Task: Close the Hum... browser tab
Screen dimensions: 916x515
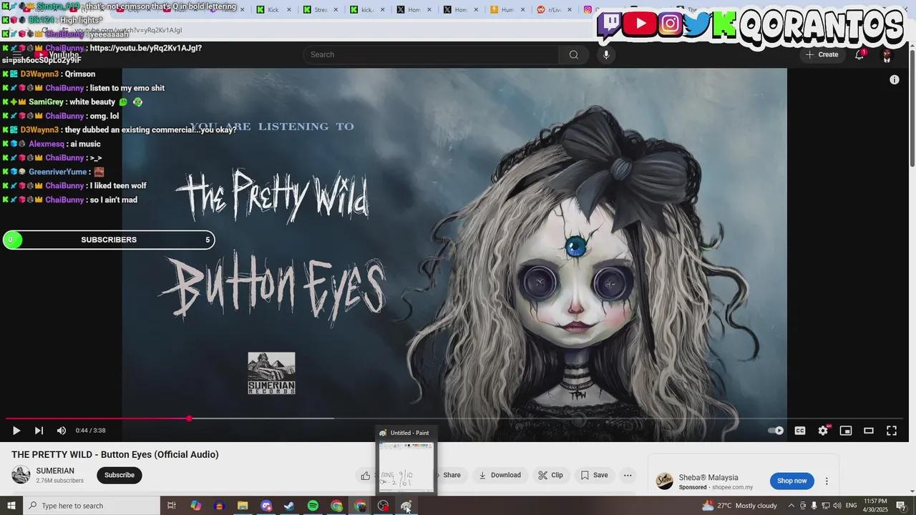Action: 523,10
